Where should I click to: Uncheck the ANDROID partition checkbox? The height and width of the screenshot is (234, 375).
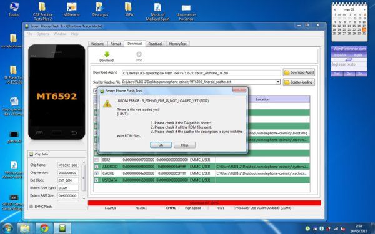pyautogui.click(x=96, y=167)
